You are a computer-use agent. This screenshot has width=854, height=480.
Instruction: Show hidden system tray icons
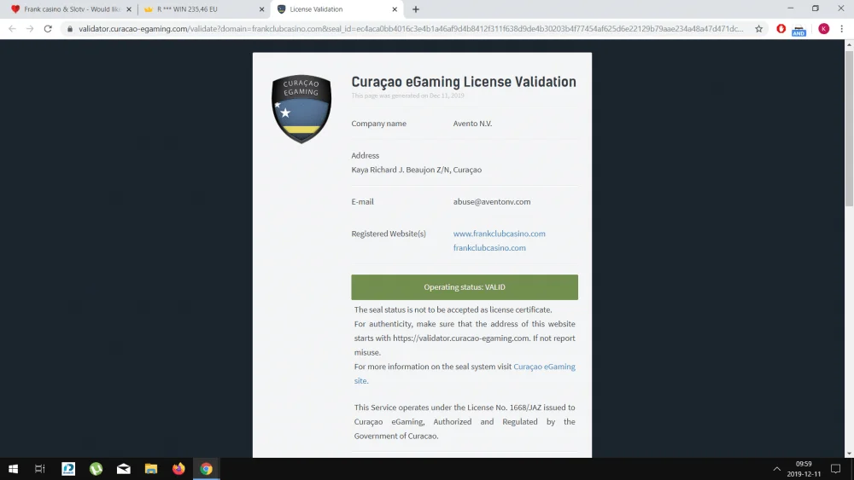click(x=776, y=469)
